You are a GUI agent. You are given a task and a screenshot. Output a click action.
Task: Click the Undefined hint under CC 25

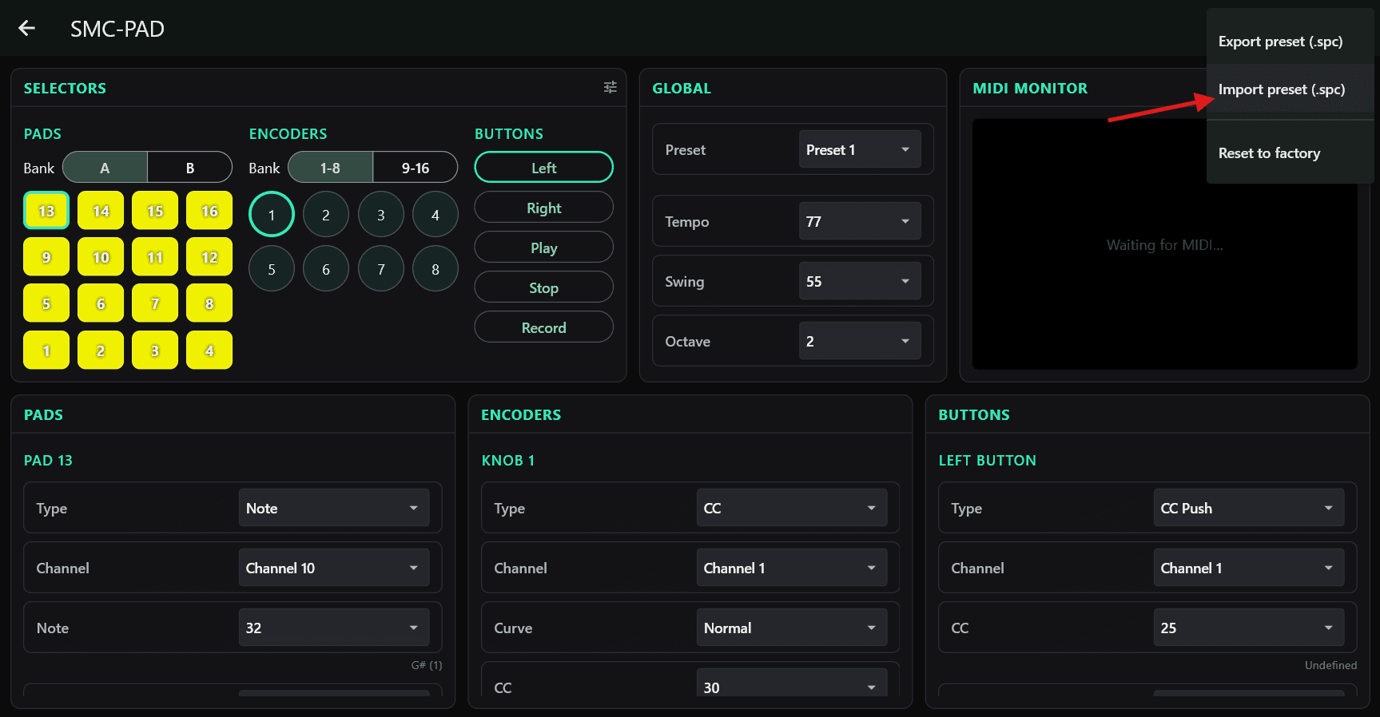pyautogui.click(x=1330, y=665)
